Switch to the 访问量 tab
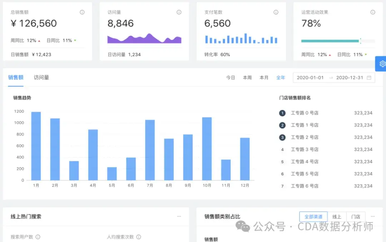The image size is (386, 242). (41, 77)
